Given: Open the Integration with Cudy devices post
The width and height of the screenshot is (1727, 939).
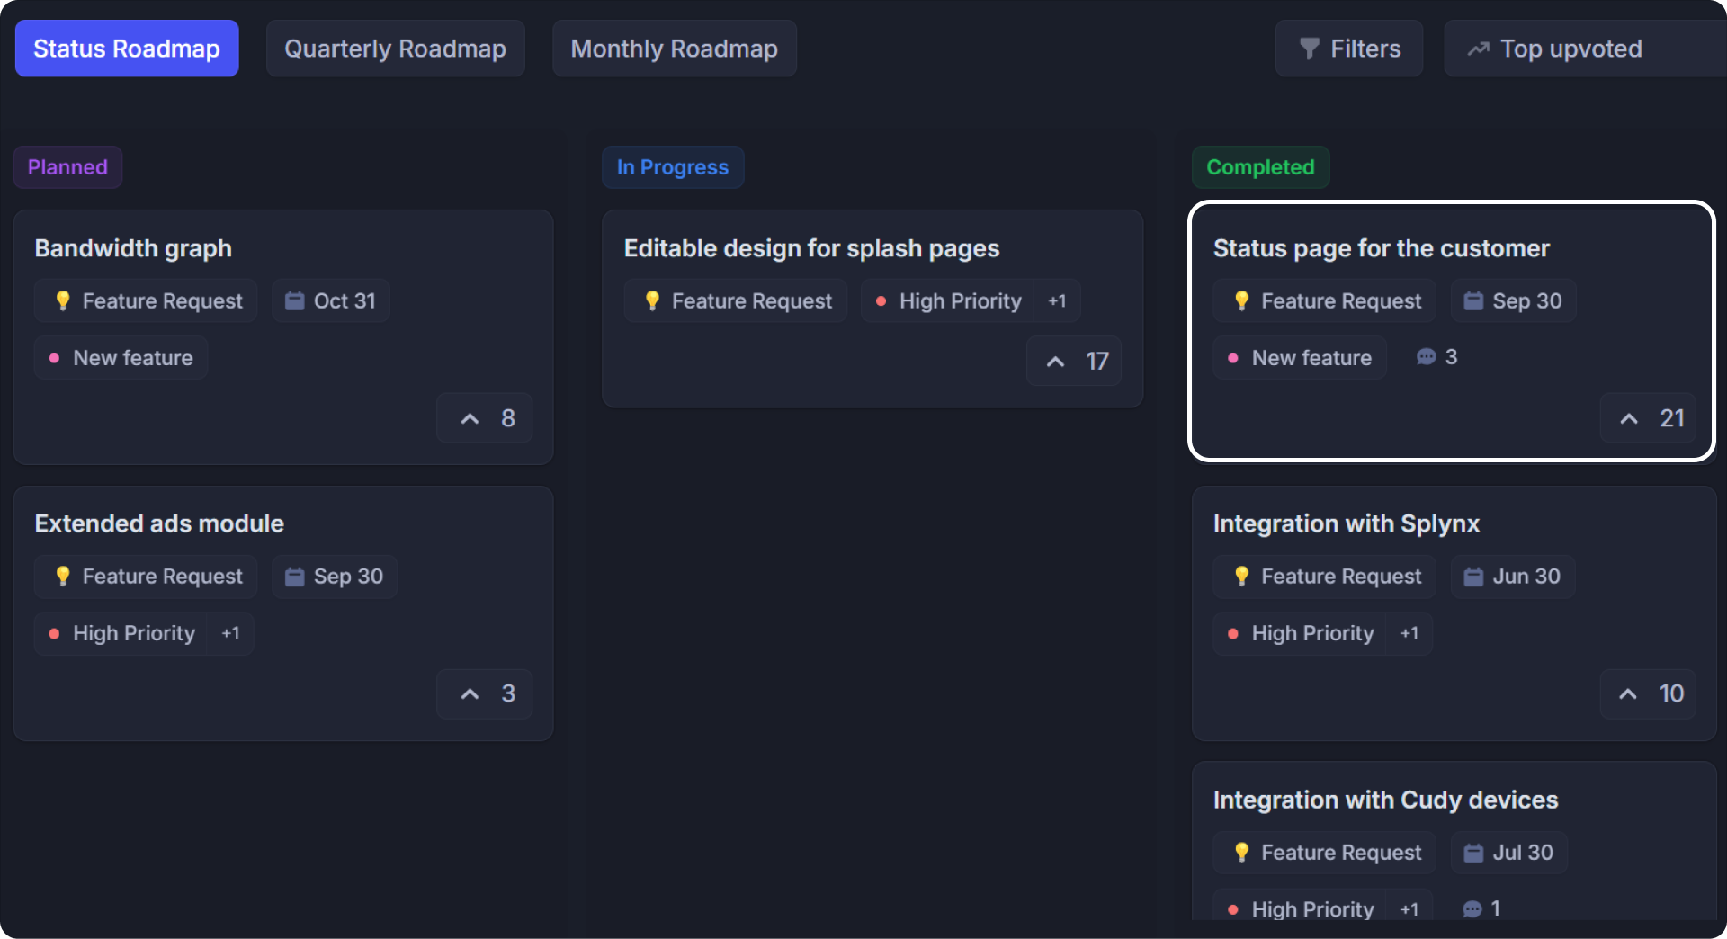Looking at the screenshot, I should click(x=1384, y=800).
